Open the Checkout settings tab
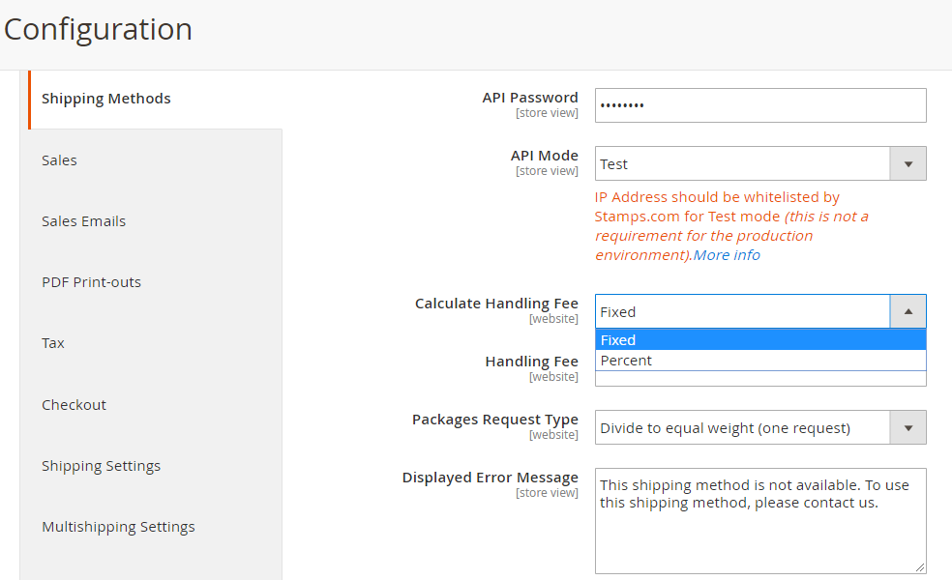Image resolution: width=952 pixels, height=580 pixels. [x=74, y=405]
